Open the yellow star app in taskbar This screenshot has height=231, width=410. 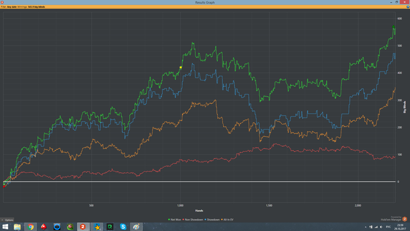(97, 226)
